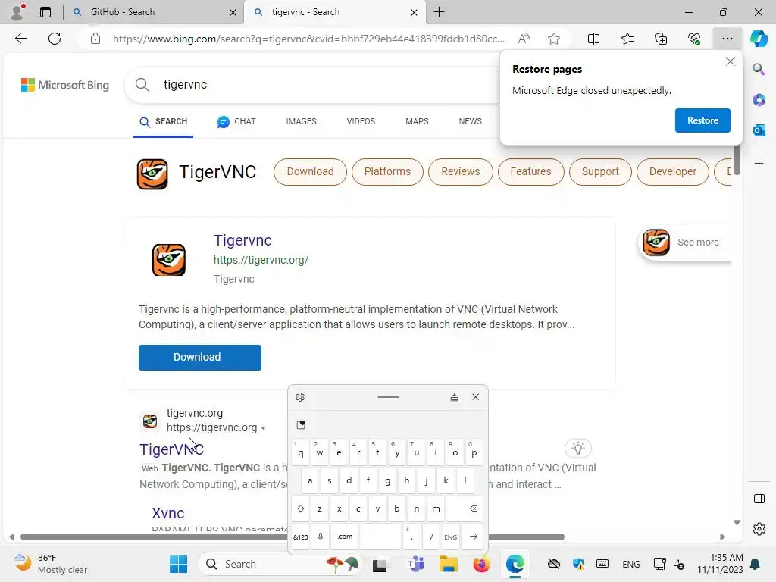The height and width of the screenshot is (582, 776).
Task: Open Browser essentials heart icon
Action: [x=694, y=39]
